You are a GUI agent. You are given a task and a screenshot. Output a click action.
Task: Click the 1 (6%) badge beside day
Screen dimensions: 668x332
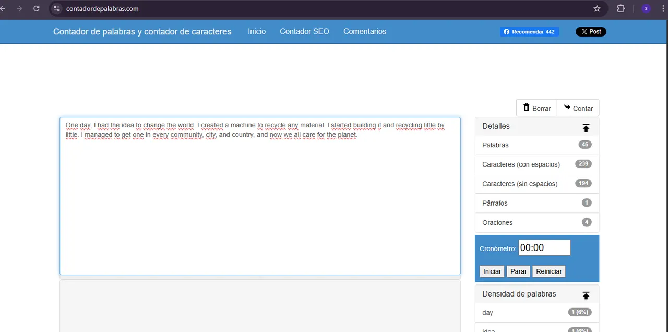[580, 312]
